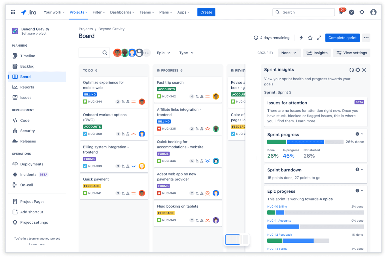Open the Type filter dropdown
Screen dimensions: 386x257
click(186, 53)
